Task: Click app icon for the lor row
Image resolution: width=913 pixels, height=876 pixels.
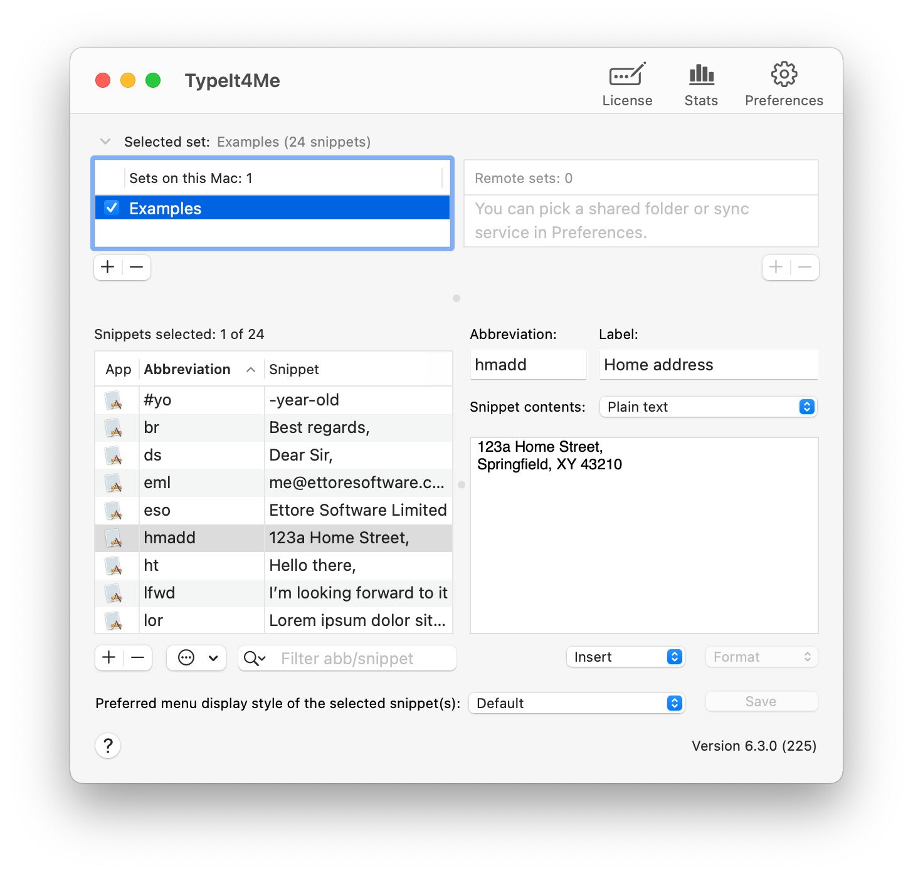Action: pos(113,621)
